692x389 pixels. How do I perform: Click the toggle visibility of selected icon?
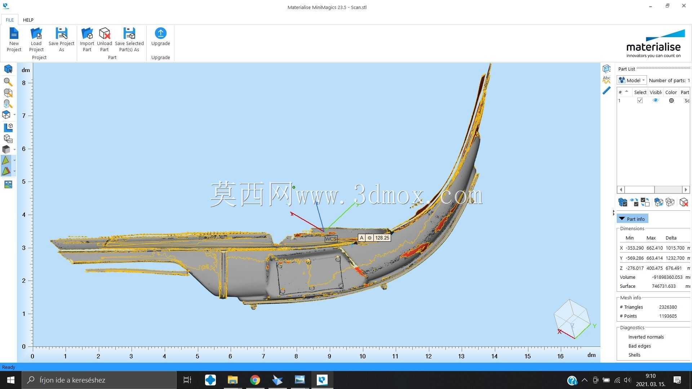pos(634,202)
